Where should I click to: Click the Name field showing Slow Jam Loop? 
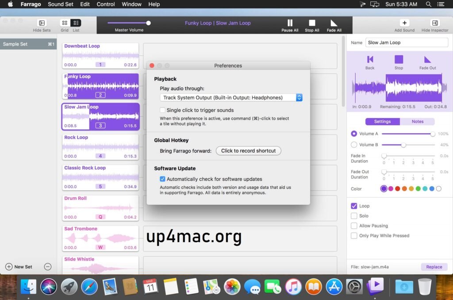(x=407, y=42)
